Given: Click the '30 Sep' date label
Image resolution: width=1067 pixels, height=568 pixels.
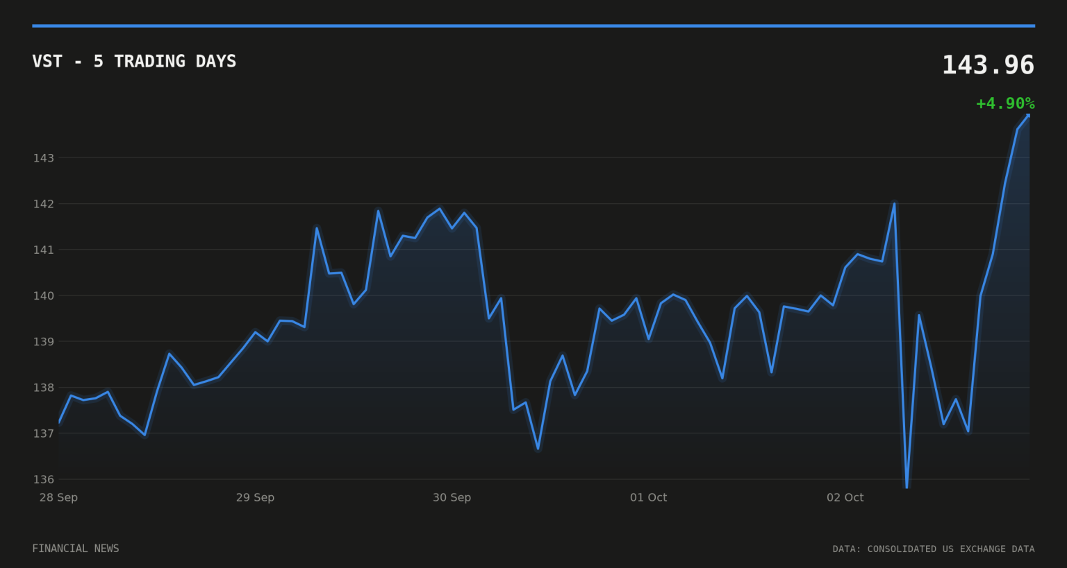Looking at the screenshot, I should coord(452,497).
